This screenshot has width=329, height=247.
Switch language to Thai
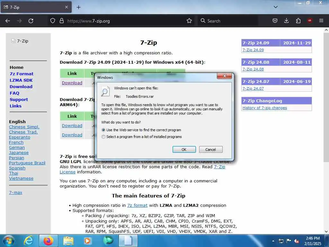click(x=13, y=173)
